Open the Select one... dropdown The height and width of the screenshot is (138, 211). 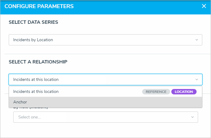pos(105,117)
